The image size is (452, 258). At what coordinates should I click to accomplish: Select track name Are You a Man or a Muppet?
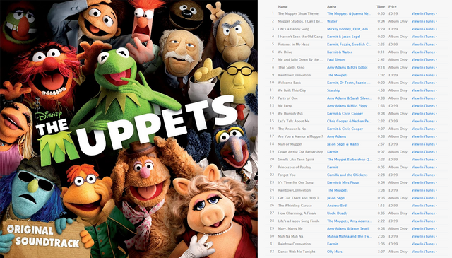tap(300, 136)
